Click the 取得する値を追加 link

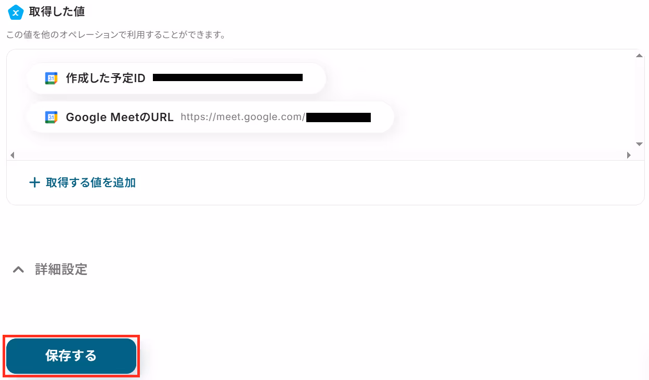point(83,182)
